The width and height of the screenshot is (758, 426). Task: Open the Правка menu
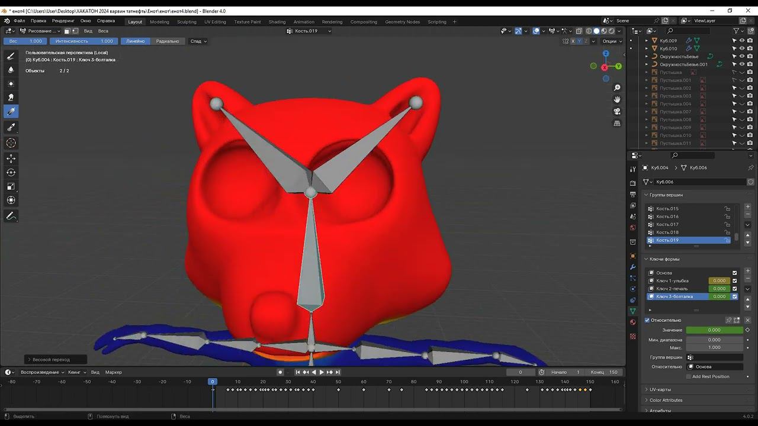pos(38,21)
